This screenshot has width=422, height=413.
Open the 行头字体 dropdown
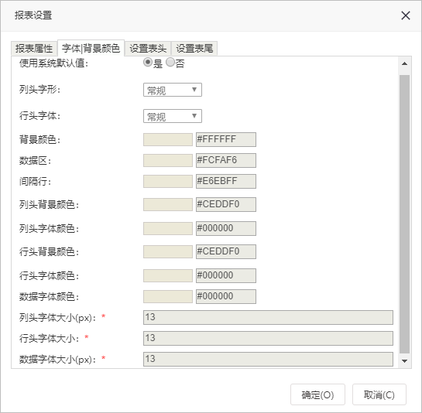tap(173, 116)
